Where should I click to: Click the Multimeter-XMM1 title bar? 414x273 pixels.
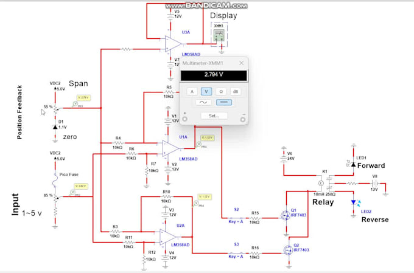pyautogui.click(x=214, y=63)
